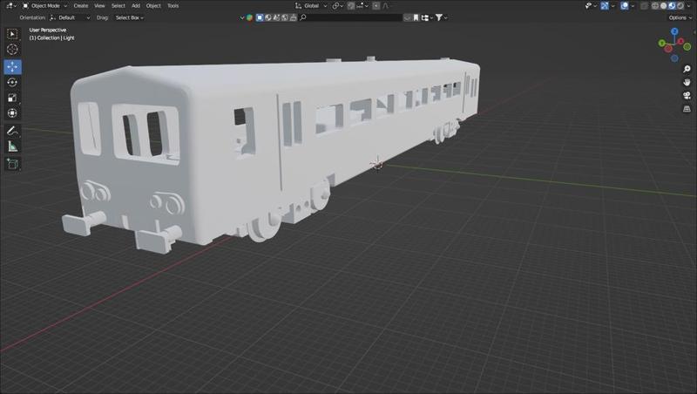Open the pivot point dropdown
This screenshot has height=394, width=697.
[x=338, y=6]
